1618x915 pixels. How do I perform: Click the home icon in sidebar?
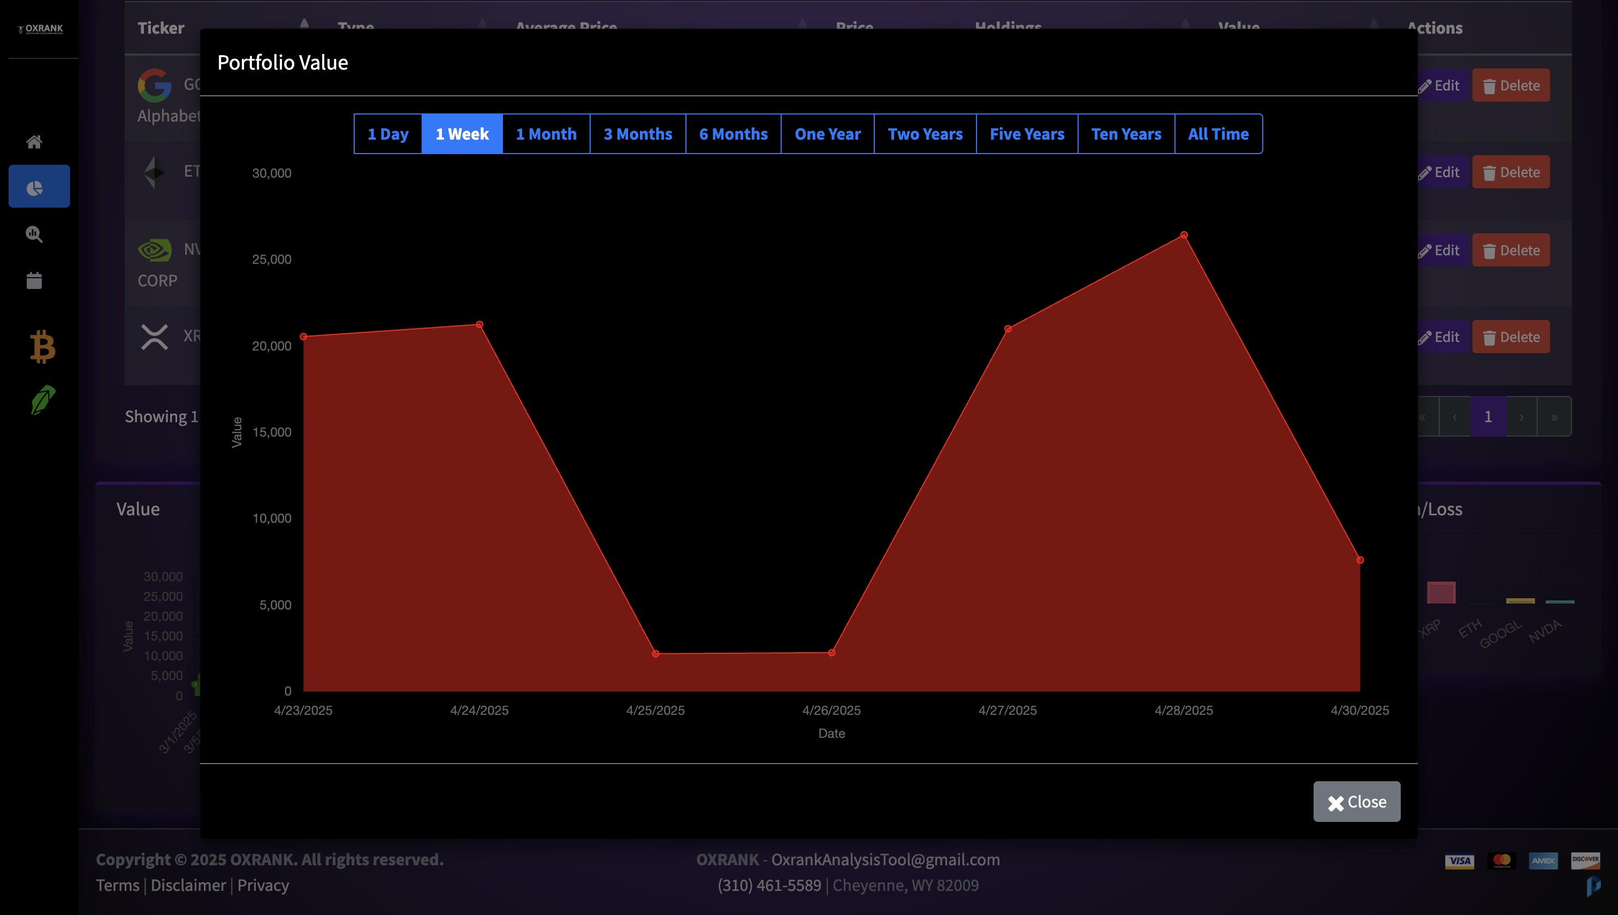coord(34,142)
